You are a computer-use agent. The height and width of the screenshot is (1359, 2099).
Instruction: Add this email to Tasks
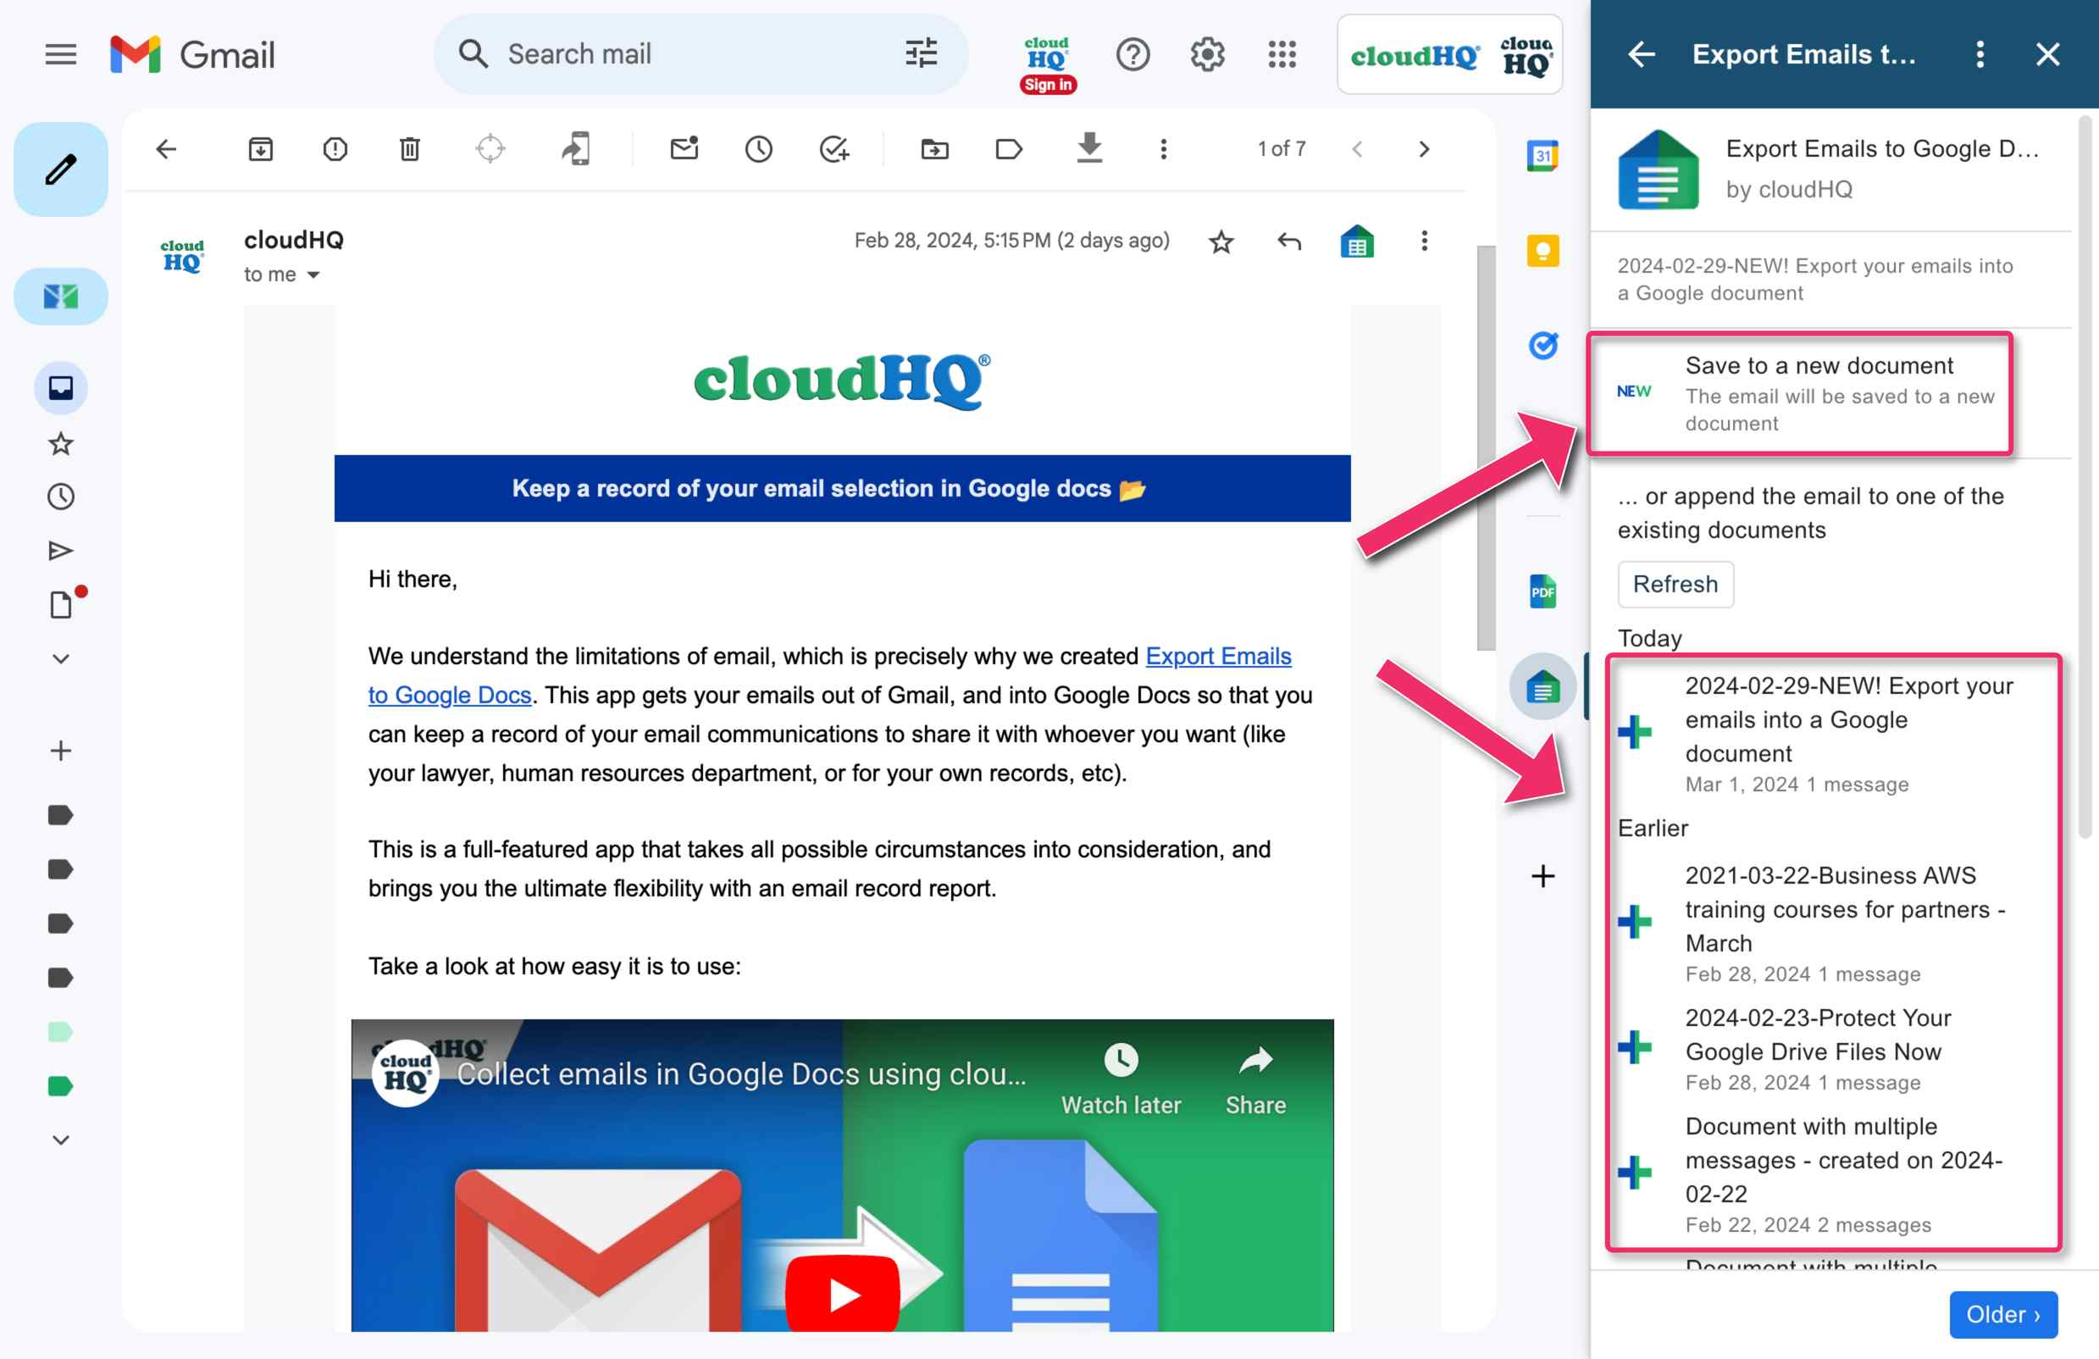pyautogui.click(x=834, y=149)
